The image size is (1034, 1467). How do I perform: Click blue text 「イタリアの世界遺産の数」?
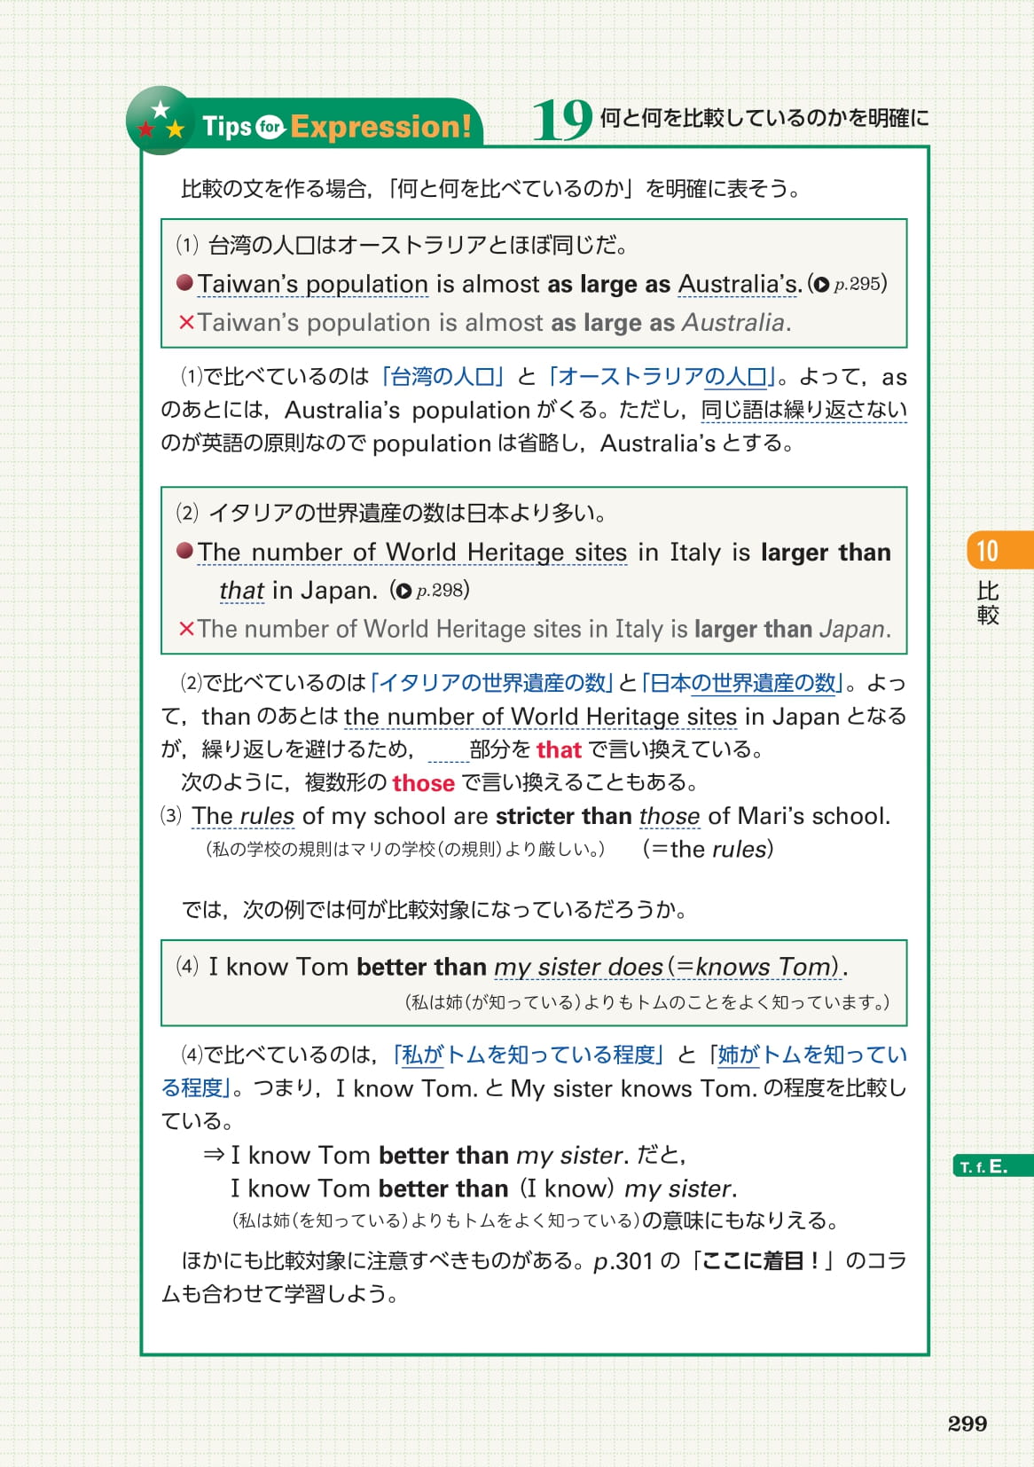[492, 682]
